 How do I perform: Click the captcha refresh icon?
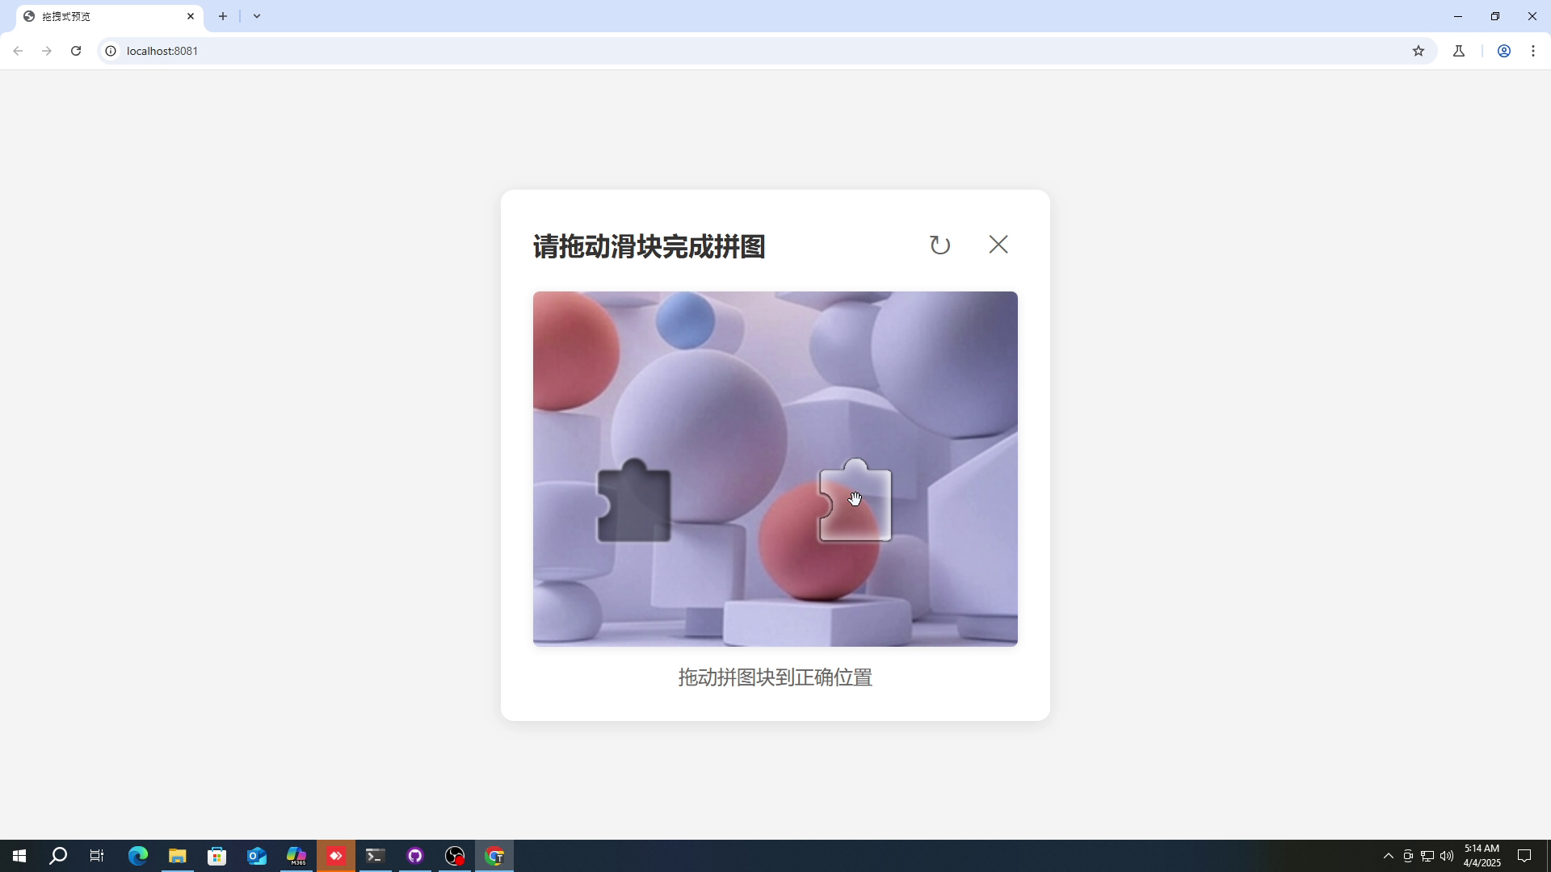point(939,245)
